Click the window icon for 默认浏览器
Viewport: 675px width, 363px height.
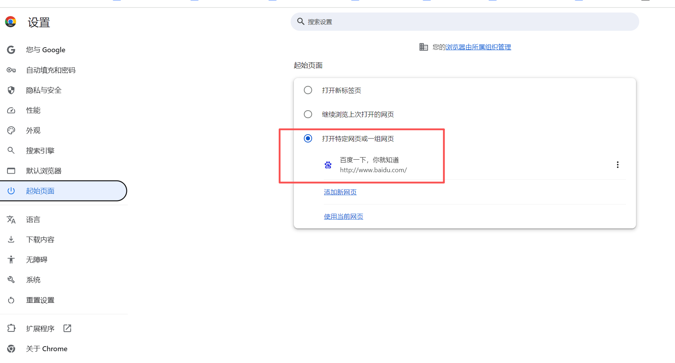point(11,171)
